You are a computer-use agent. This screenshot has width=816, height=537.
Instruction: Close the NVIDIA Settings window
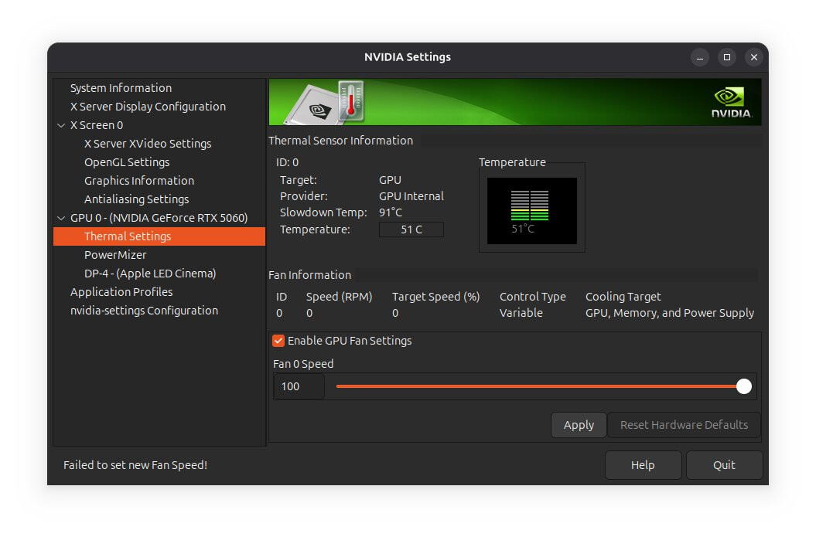753,57
